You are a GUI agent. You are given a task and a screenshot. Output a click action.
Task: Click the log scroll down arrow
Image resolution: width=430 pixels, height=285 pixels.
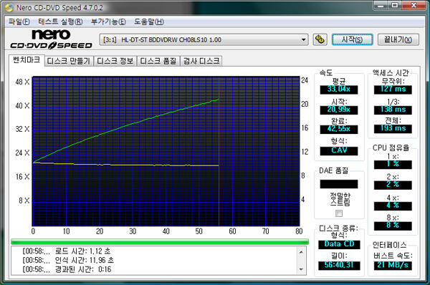pyautogui.click(x=301, y=270)
